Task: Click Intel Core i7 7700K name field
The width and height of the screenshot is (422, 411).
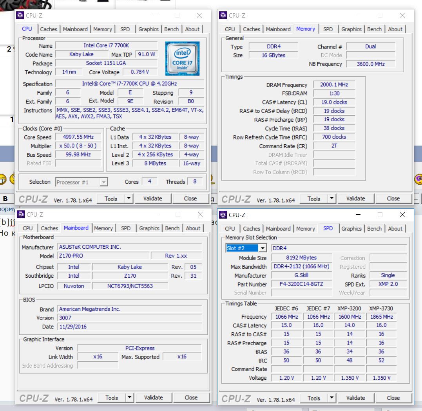Action: pyautogui.click(x=106, y=45)
